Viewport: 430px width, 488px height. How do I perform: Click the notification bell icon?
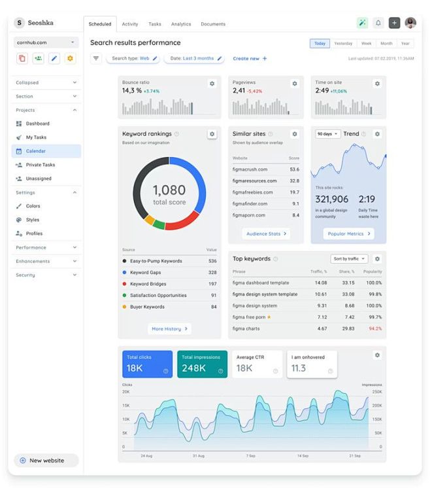click(378, 23)
